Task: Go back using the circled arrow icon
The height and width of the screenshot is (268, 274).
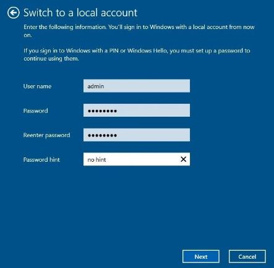Action: coord(14,13)
